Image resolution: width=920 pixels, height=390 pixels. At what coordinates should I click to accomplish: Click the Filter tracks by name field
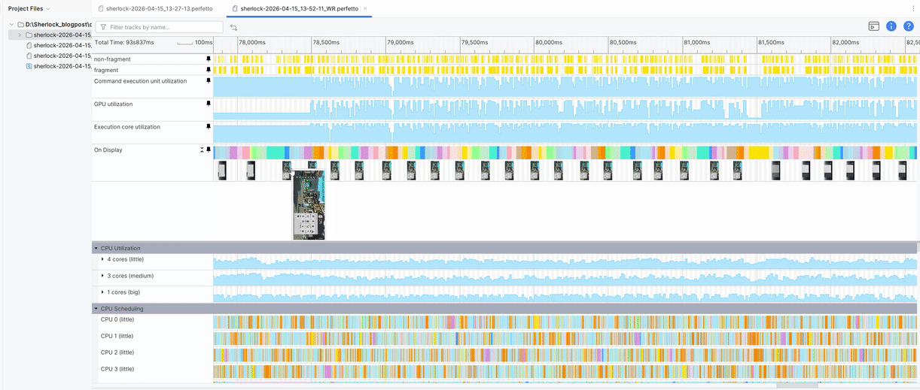click(158, 27)
